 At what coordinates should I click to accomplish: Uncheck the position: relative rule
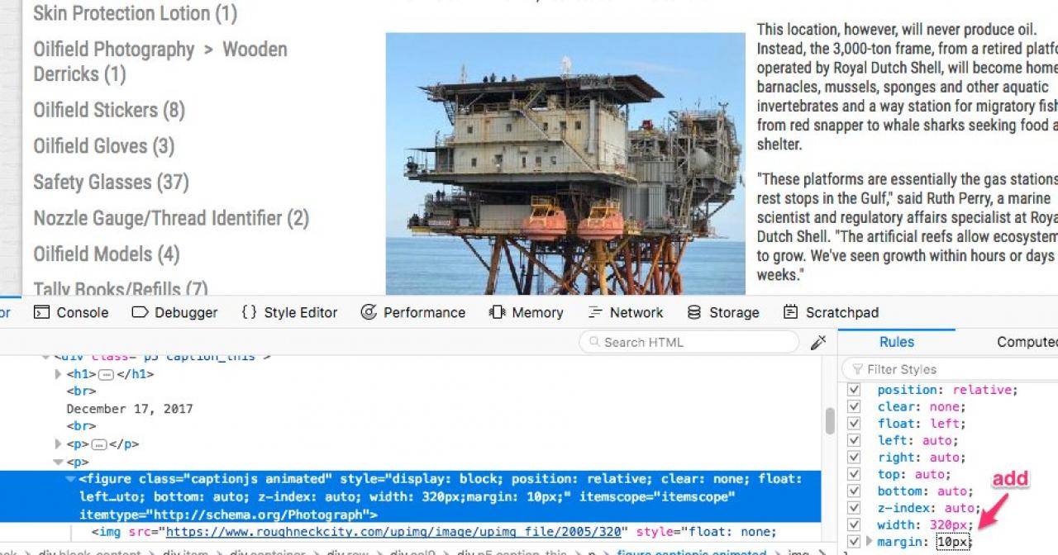tap(854, 390)
